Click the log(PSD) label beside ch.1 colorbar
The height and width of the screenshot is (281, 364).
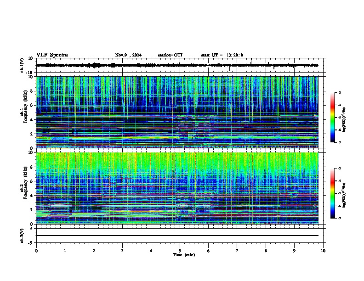coord(344,119)
